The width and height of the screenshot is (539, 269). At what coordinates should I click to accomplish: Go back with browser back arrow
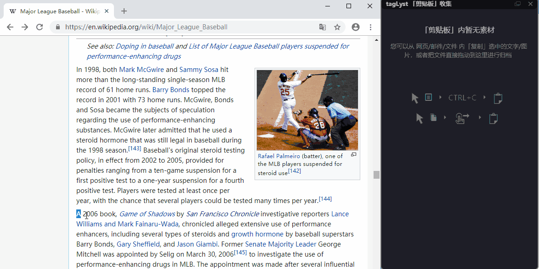[10, 27]
